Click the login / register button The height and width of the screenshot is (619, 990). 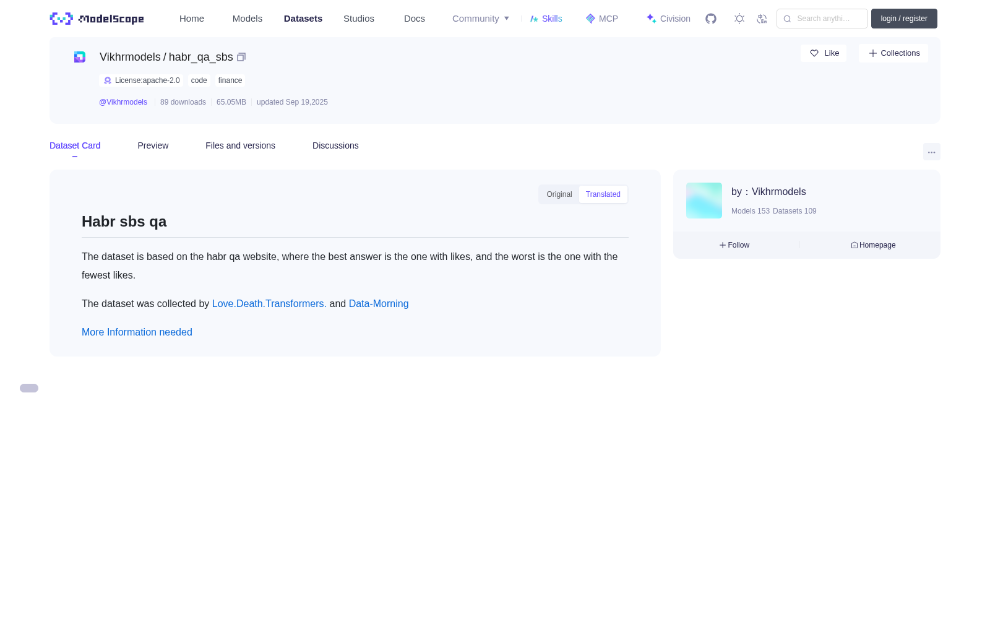click(x=904, y=19)
